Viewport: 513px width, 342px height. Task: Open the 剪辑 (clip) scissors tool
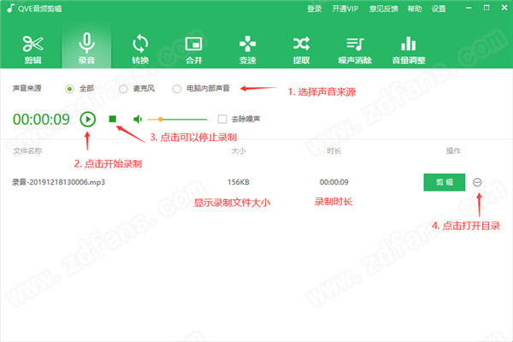pos(32,50)
